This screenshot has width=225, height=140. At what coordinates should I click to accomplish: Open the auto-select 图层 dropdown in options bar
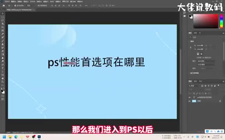29,5
